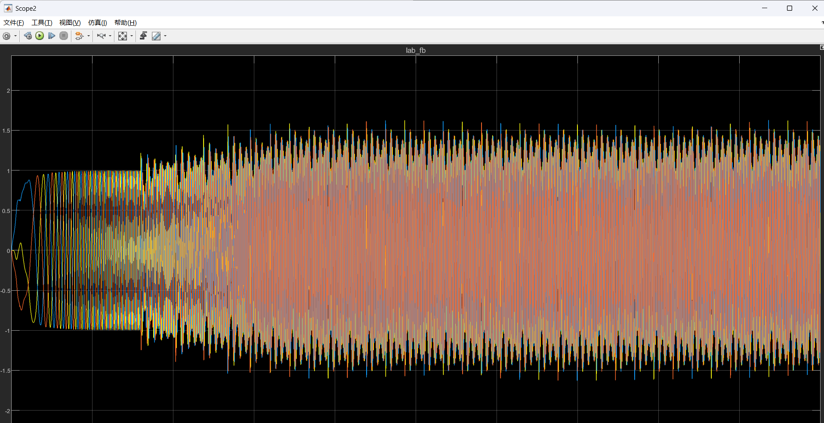The width and height of the screenshot is (824, 423).
Task: Expand the measurements dropdown arrow
Action: pyautogui.click(x=165, y=36)
